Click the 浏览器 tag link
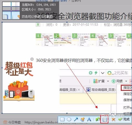This screenshot has width=132, height=125. (x=118, y=25)
